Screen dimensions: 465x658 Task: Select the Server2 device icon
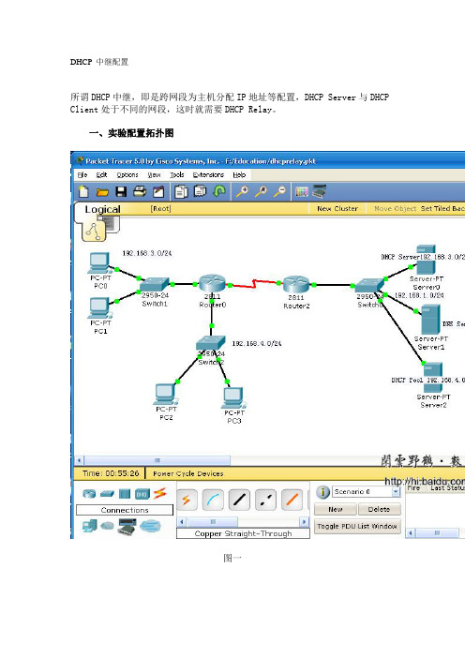(433, 377)
